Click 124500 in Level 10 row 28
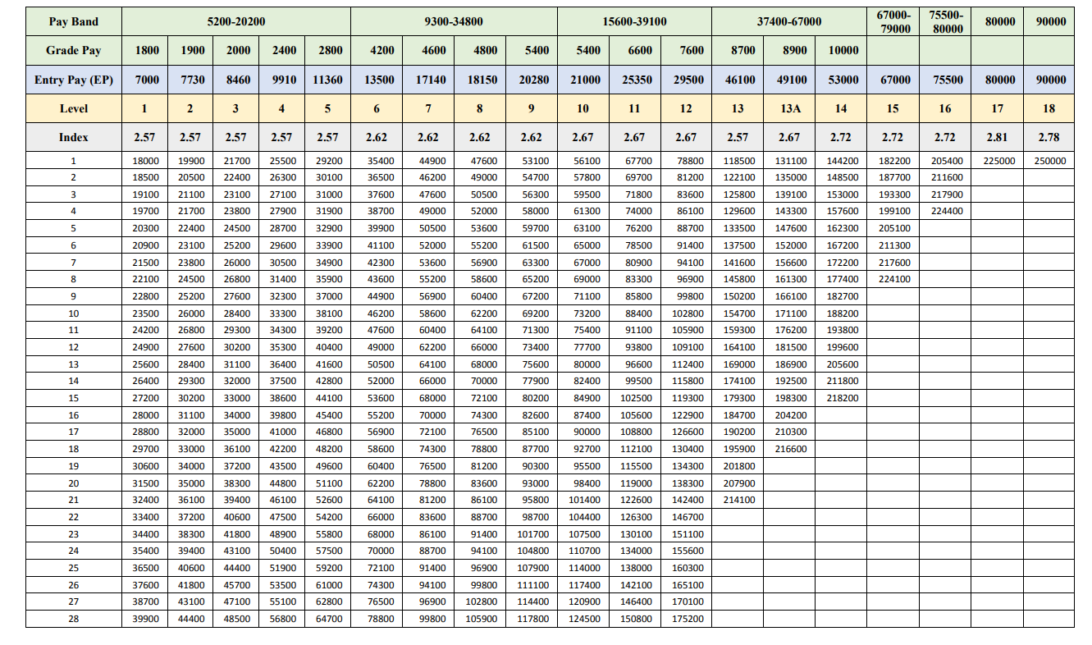The image size is (1092, 645). (585, 619)
